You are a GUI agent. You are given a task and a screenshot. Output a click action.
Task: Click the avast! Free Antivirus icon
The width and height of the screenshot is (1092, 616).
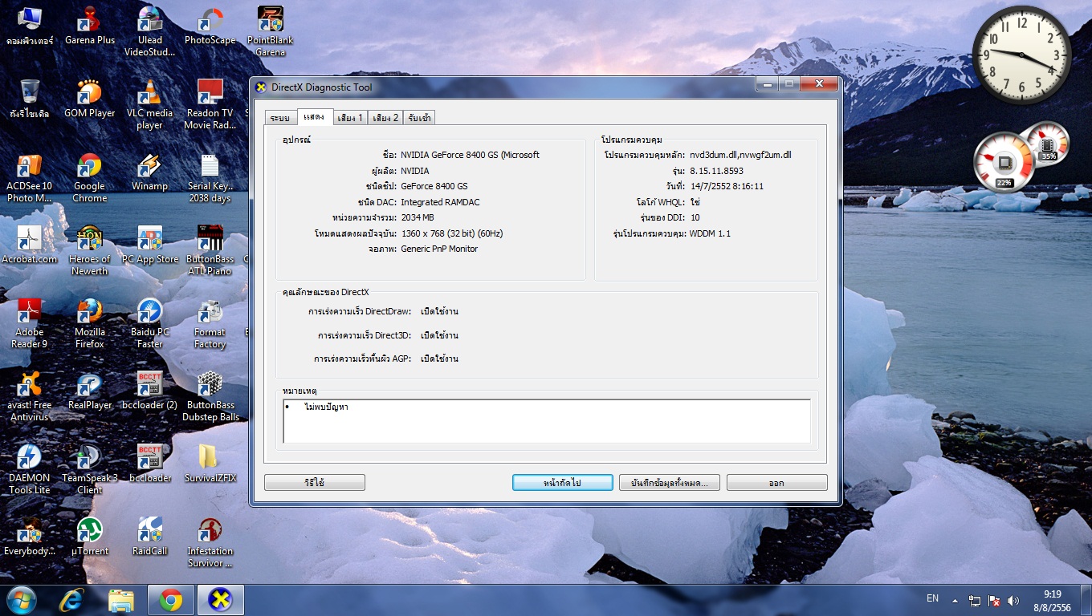pos(29,396)
